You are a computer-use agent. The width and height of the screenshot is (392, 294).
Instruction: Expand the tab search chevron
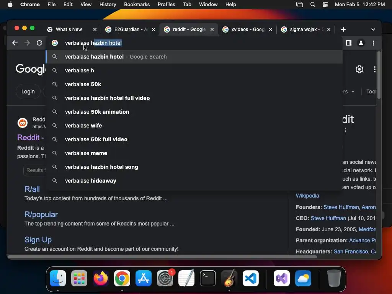[x=373, y=29]
